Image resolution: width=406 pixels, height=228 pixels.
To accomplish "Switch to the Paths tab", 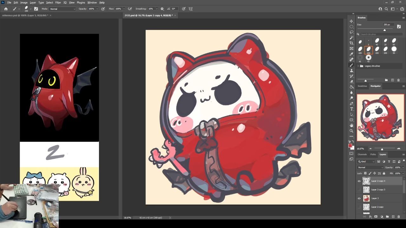I will click(373, 155).
